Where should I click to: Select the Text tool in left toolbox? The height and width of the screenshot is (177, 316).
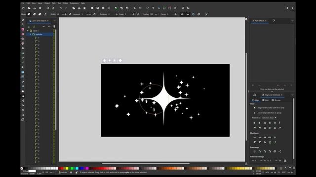(23, 67)
